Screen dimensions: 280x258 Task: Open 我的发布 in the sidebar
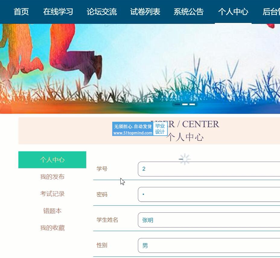[52, 177]
